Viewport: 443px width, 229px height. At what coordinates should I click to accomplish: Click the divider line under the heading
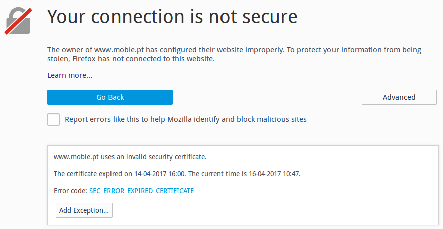[x=243, y=36]
